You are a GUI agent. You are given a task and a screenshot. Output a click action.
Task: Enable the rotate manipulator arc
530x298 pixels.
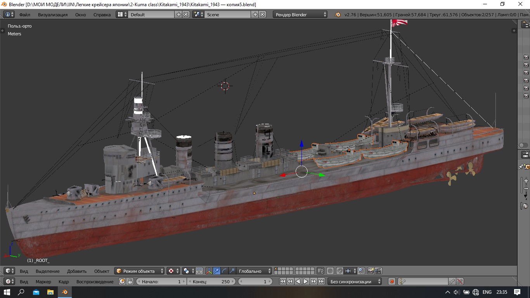(224, 271)
